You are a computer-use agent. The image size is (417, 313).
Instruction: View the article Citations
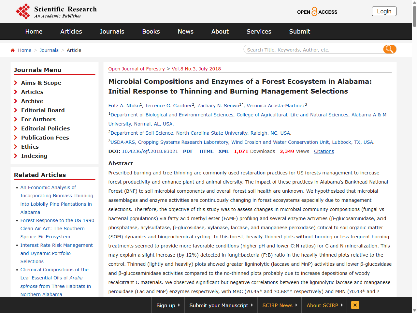click(x=324, y=151)
